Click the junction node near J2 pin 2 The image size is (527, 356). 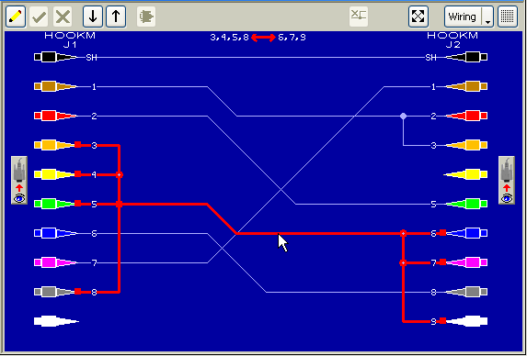403,117
